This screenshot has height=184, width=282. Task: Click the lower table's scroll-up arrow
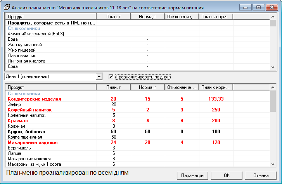[273, 87]
